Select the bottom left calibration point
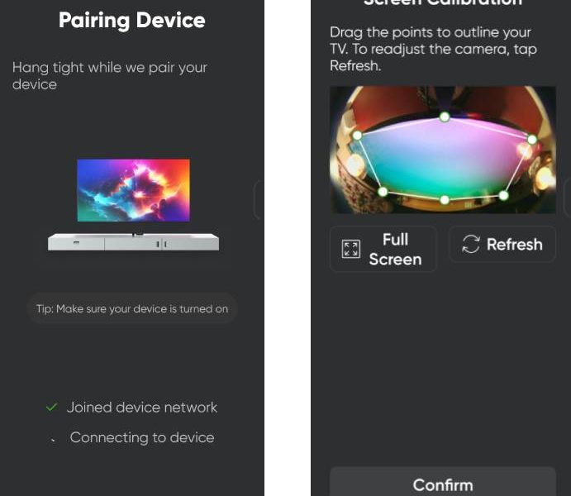 coord(383,192)
